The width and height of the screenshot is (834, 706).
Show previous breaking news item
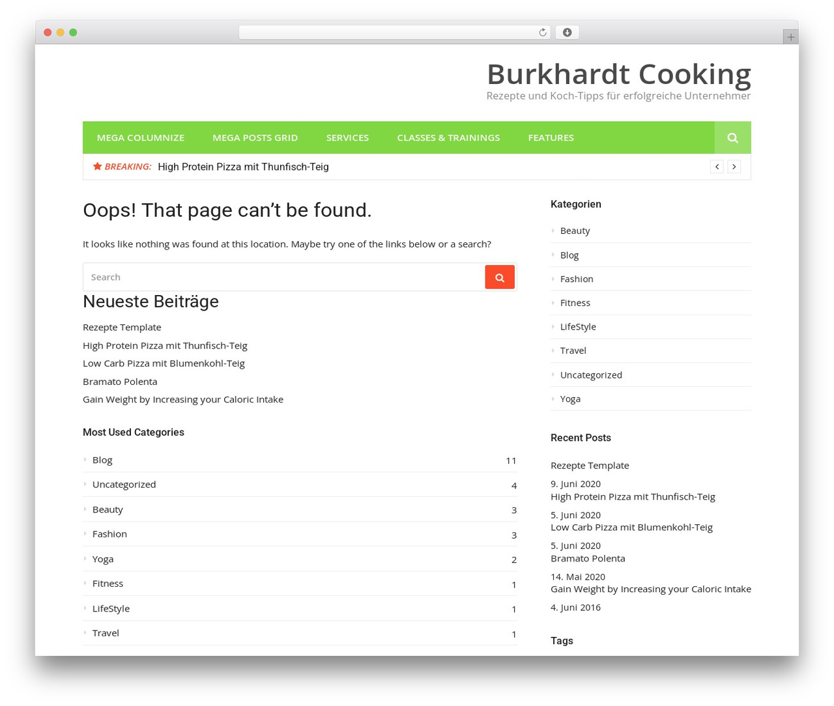pyautogui.click(x=717, y=167)
